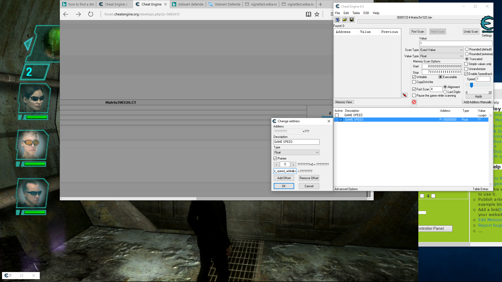Open a saved cheat table

[345, 20]
